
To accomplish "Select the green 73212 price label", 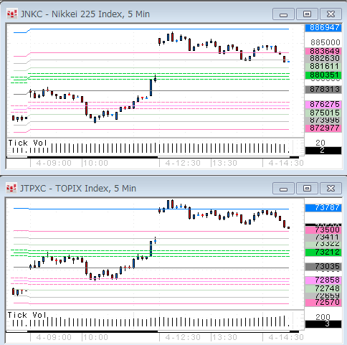I will (x=323, y=252).
